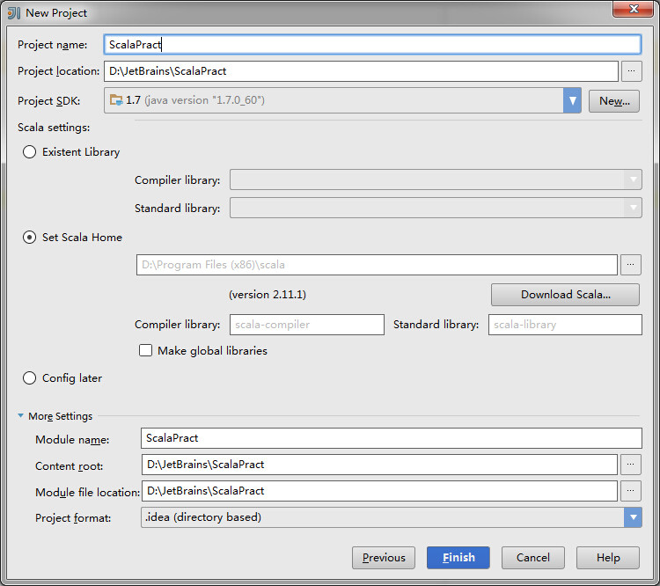
Task: Enable Make global libraries checkbox
Action: click(145, 350)
